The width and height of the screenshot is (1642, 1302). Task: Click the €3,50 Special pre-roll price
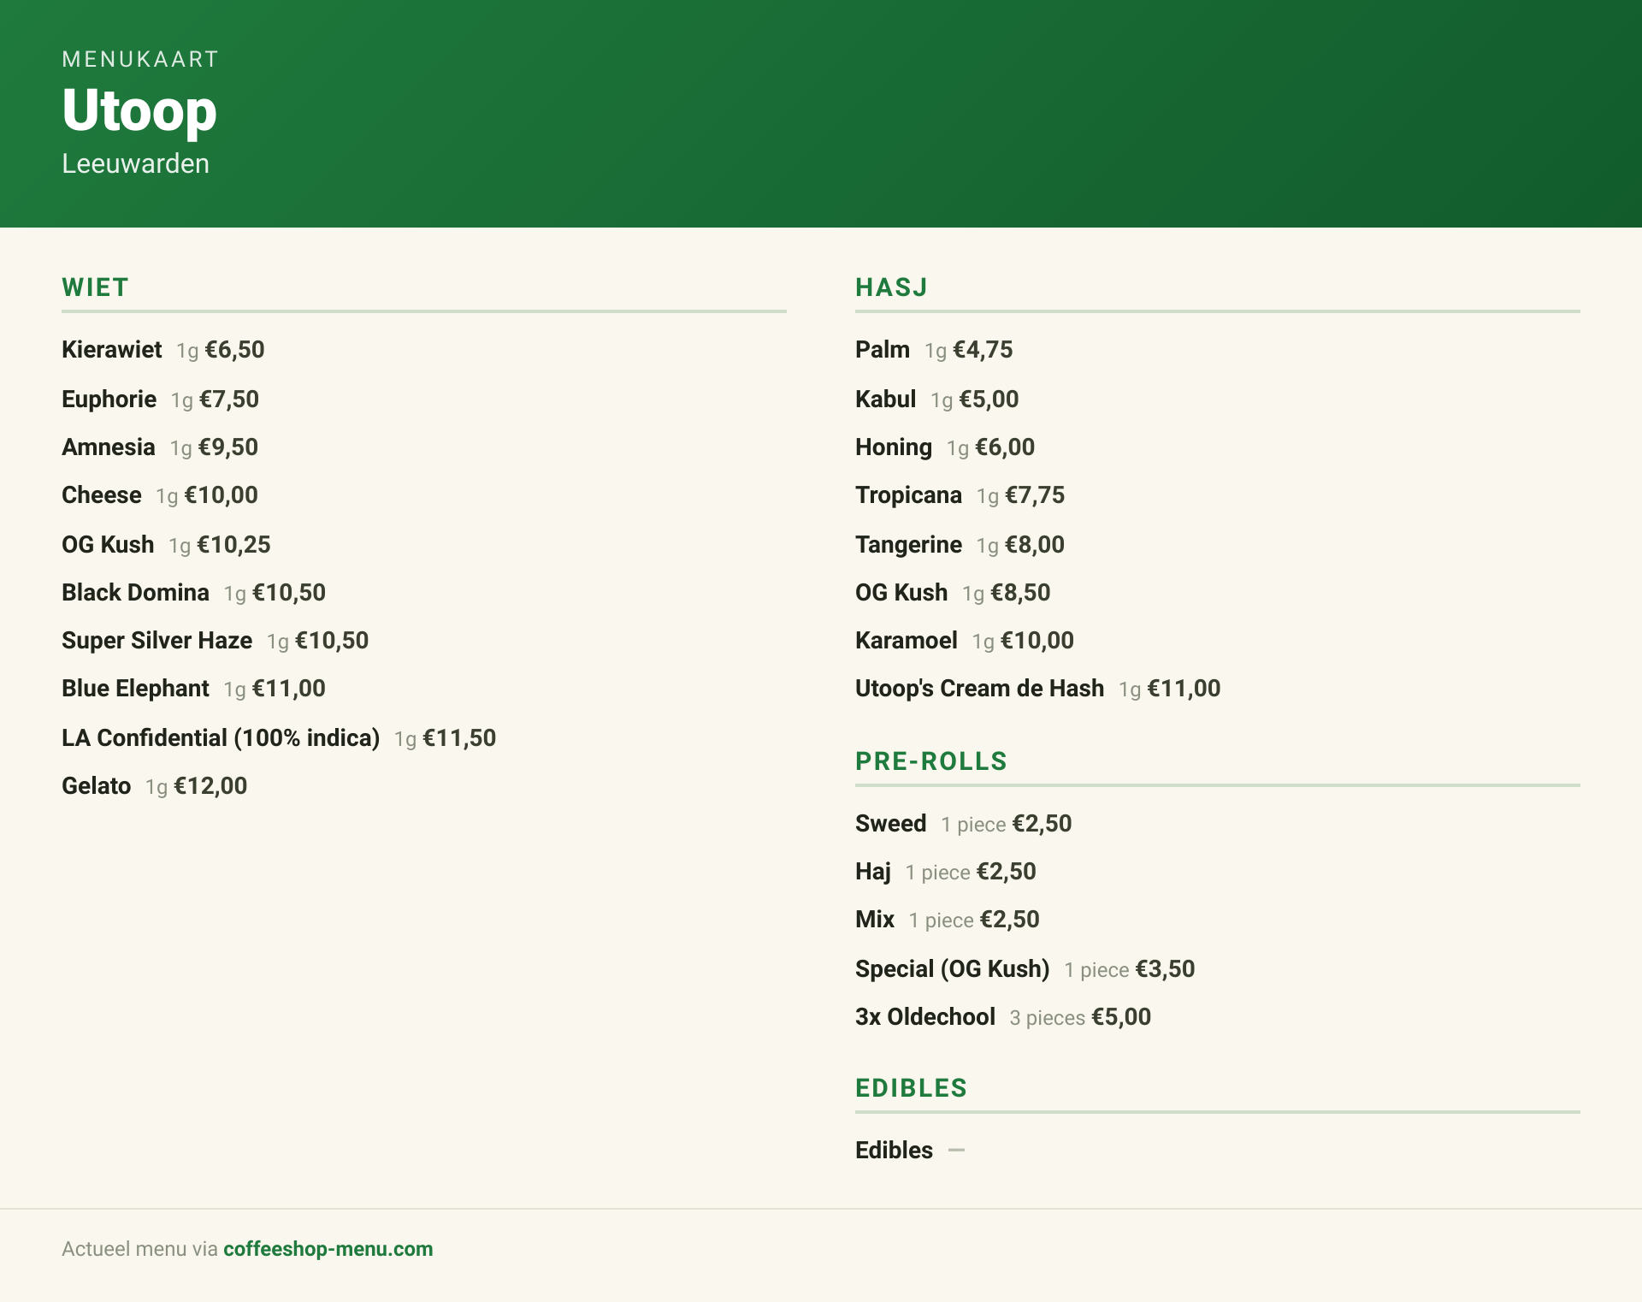pyautogui.click(x=1165, y=969)
